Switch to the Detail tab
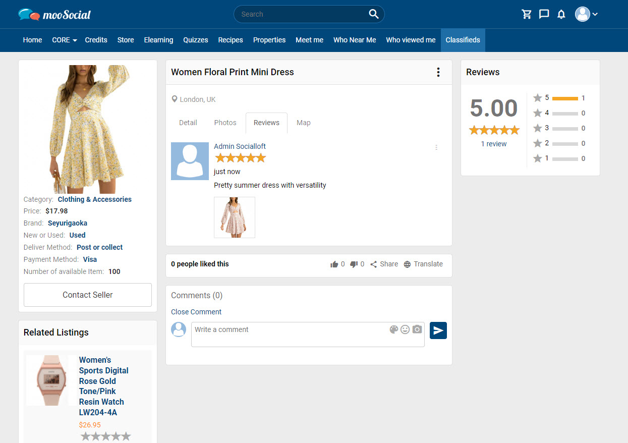628x443 pixels. [x=188, y=123]
